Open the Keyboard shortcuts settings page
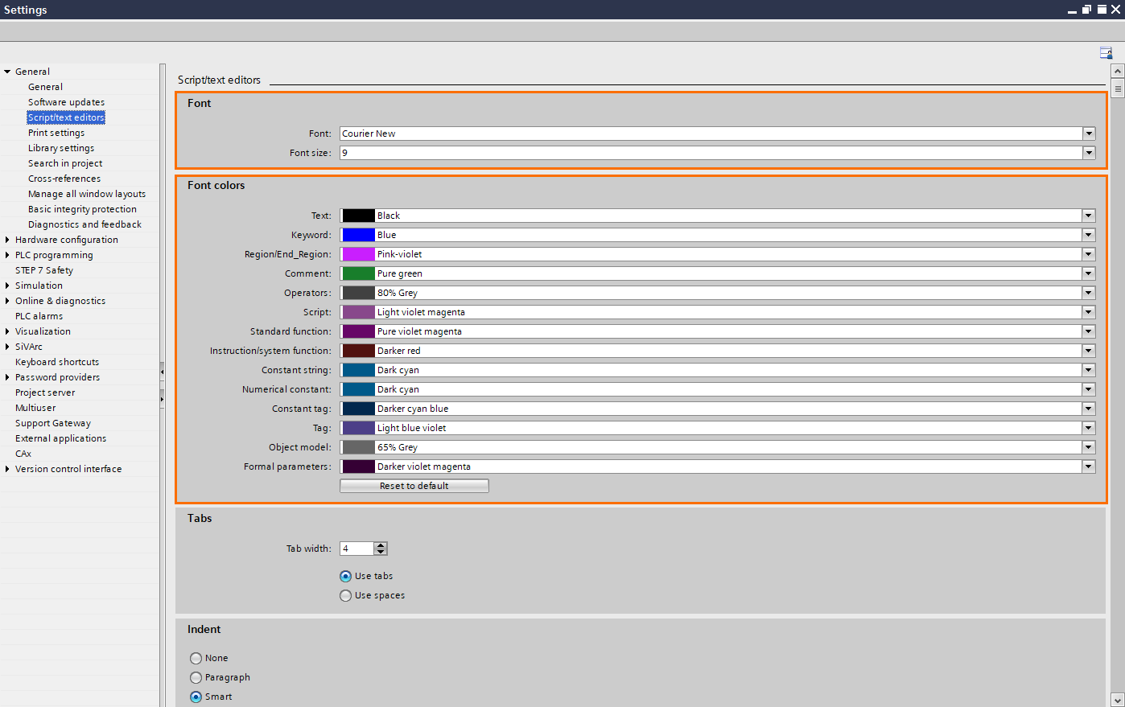 tap(56, 361)
